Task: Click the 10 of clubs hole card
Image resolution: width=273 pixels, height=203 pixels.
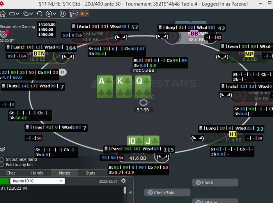Action: point(135,141)
